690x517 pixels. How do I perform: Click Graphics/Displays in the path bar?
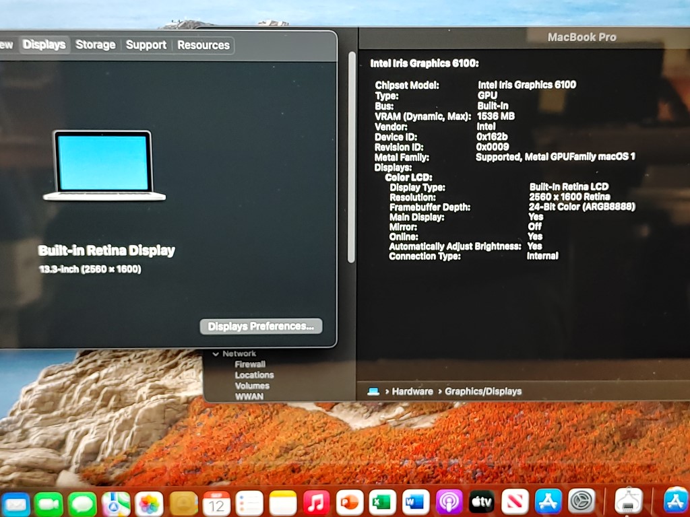[483, 391]
